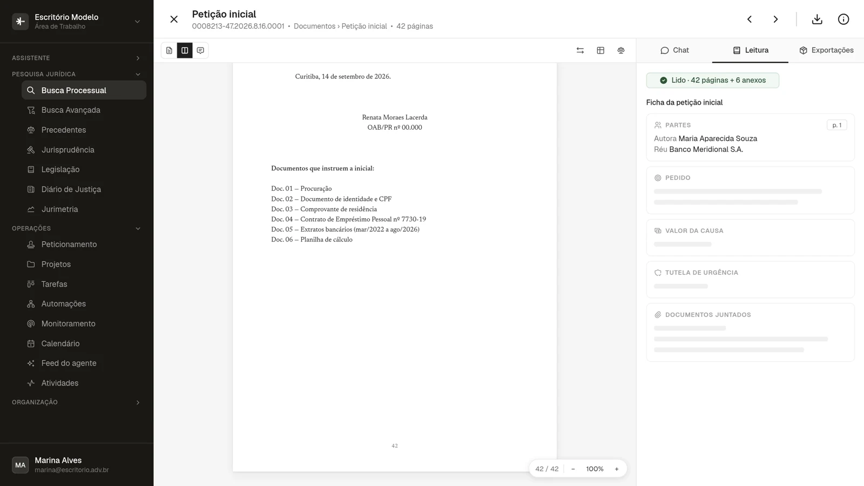Screen dimensions: 864x486
Task: Open Busca Avançada
Action: click(x=84, y=110)
